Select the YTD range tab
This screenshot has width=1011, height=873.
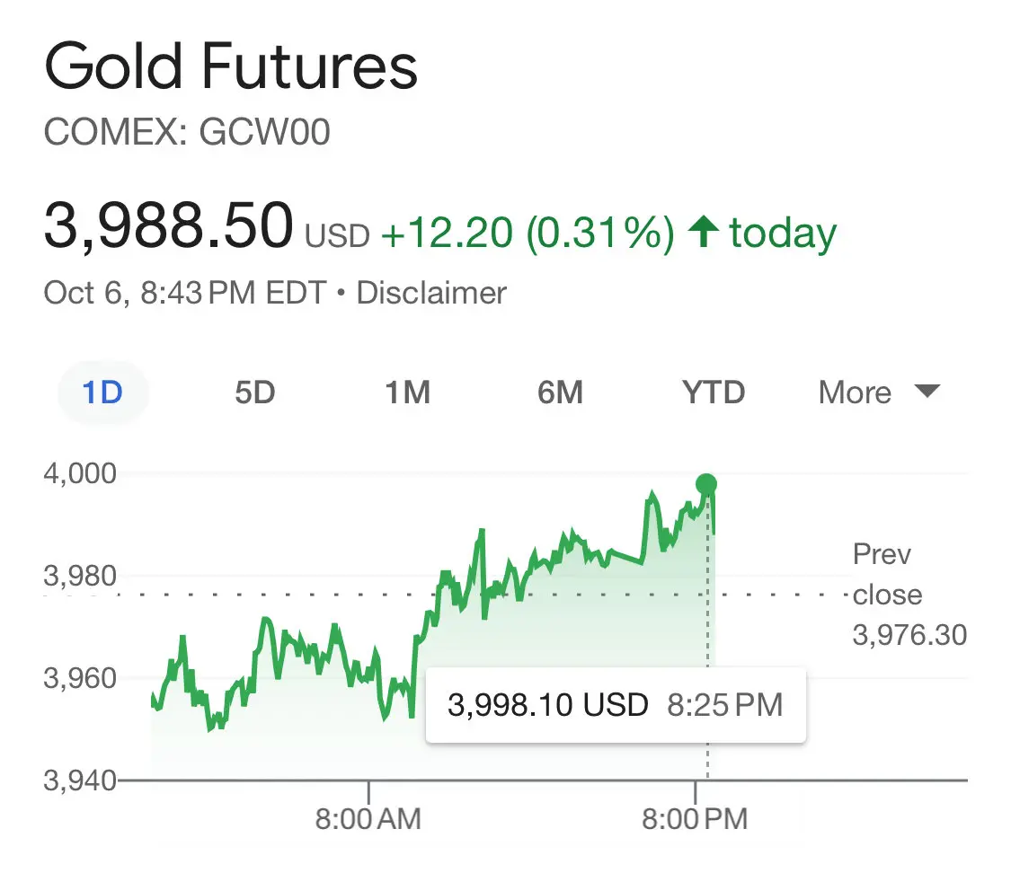pyautogui.click(x=714, y=392)
